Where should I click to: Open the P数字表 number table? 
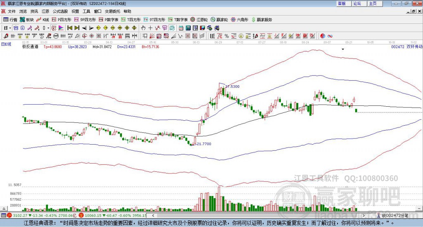109,20
